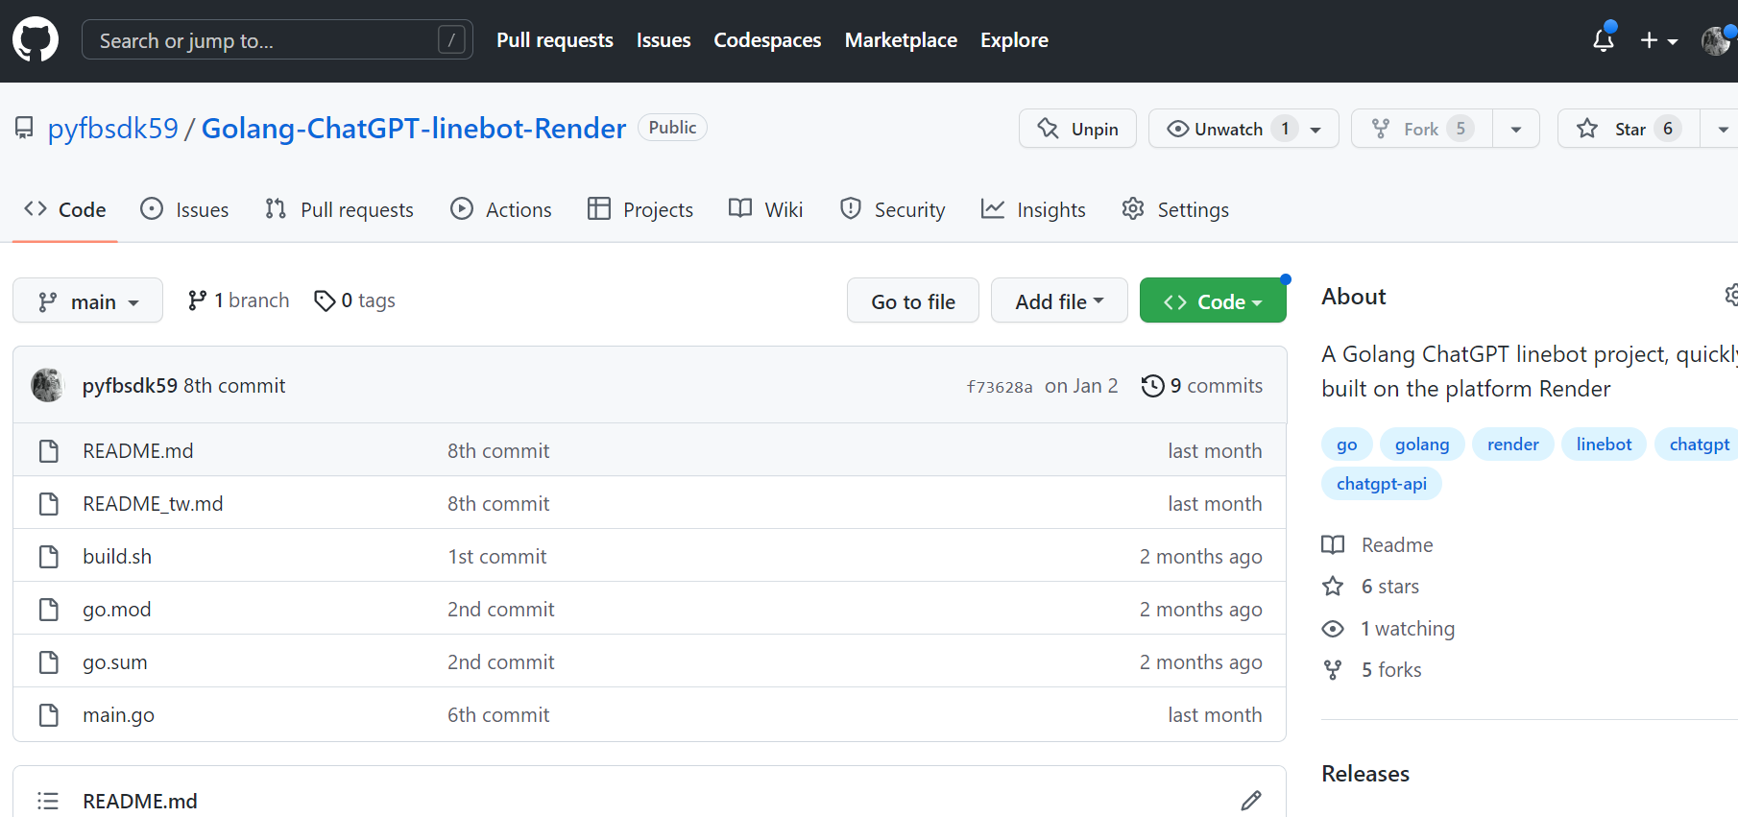This screenshot has height=817, width=1738.
Task: Open the main branch selector
Action: 87,300
